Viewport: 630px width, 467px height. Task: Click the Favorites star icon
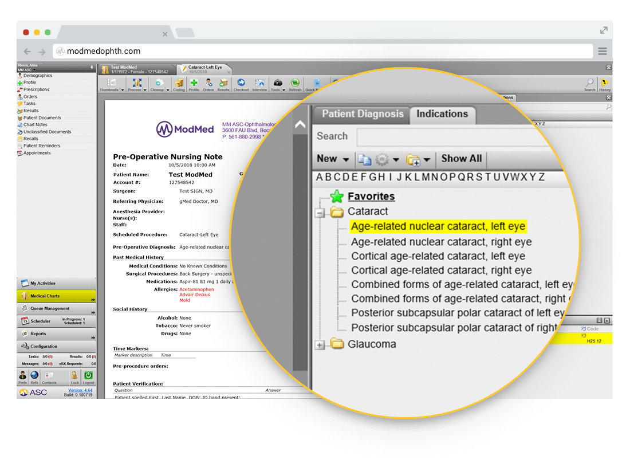pos(337,196)
